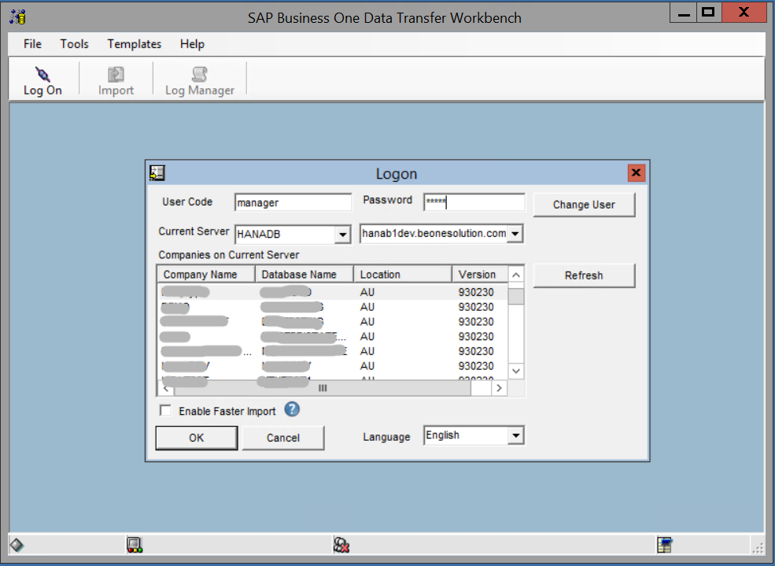Open the Templates menu
The width and height of the screenshot is (775, 566).
point(135,44)
